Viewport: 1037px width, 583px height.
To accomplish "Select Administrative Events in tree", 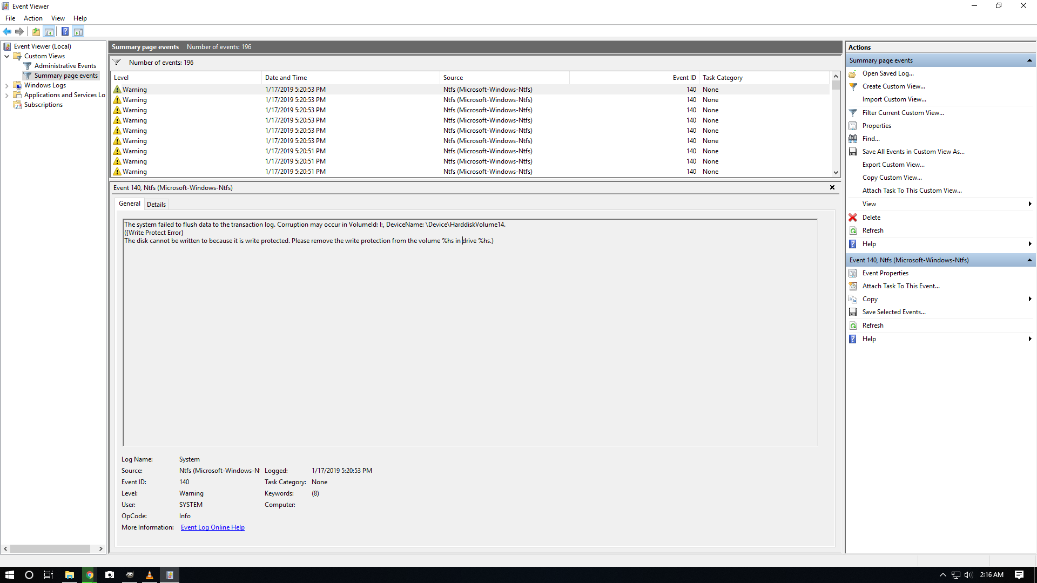I will [65, 66].
